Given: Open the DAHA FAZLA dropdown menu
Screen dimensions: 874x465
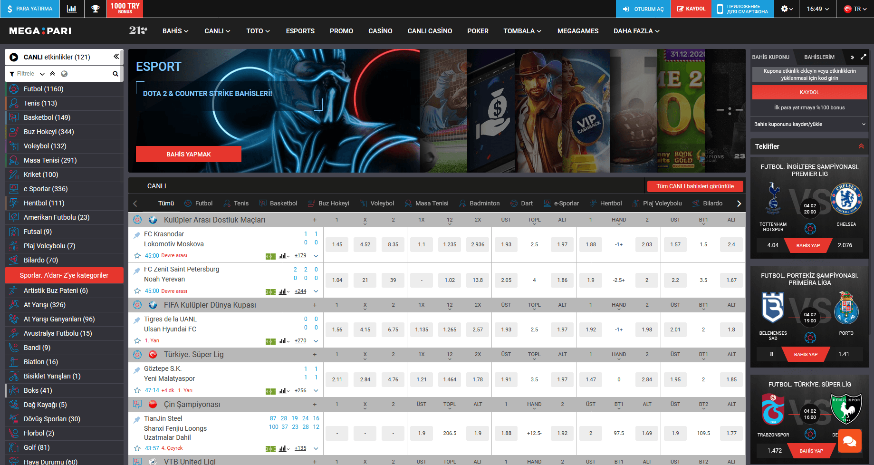Looking at the screenshot, I should 636,31.
